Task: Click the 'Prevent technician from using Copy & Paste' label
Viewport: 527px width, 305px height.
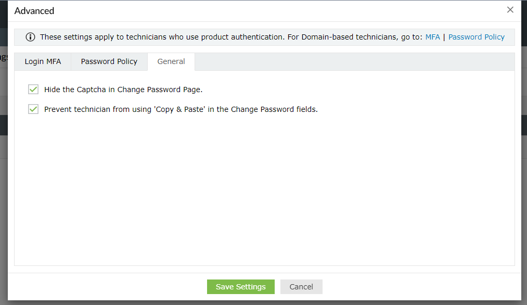Action: [x=181, y=109]
